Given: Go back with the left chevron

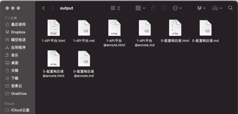Looking at the screenshot, I should pyautogui.click(x=44, y=8).
